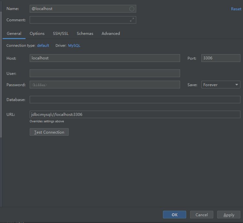Focus the Database input field
Viewport: 243px width, 223px height.
tap(135, 100)
